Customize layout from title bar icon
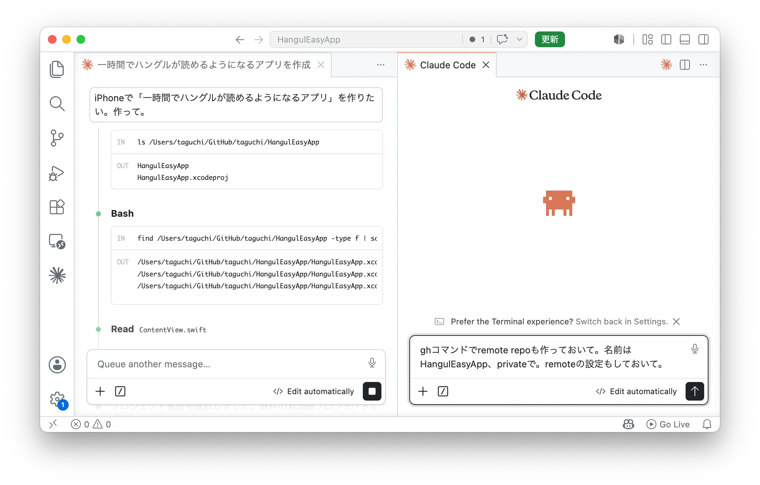 [x=648, y=39]
